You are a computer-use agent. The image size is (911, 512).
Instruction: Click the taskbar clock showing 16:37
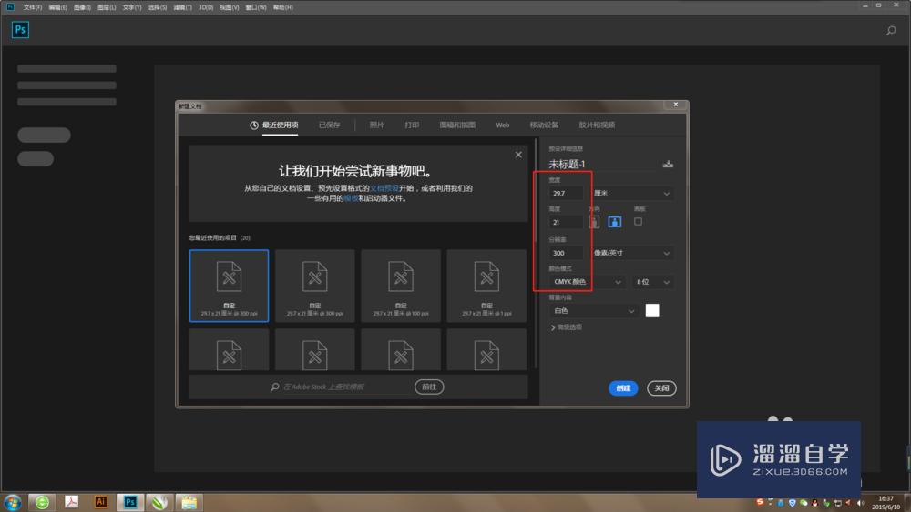coord(885,502)
